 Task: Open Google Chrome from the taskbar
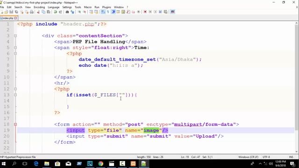[x=101, y=164]
